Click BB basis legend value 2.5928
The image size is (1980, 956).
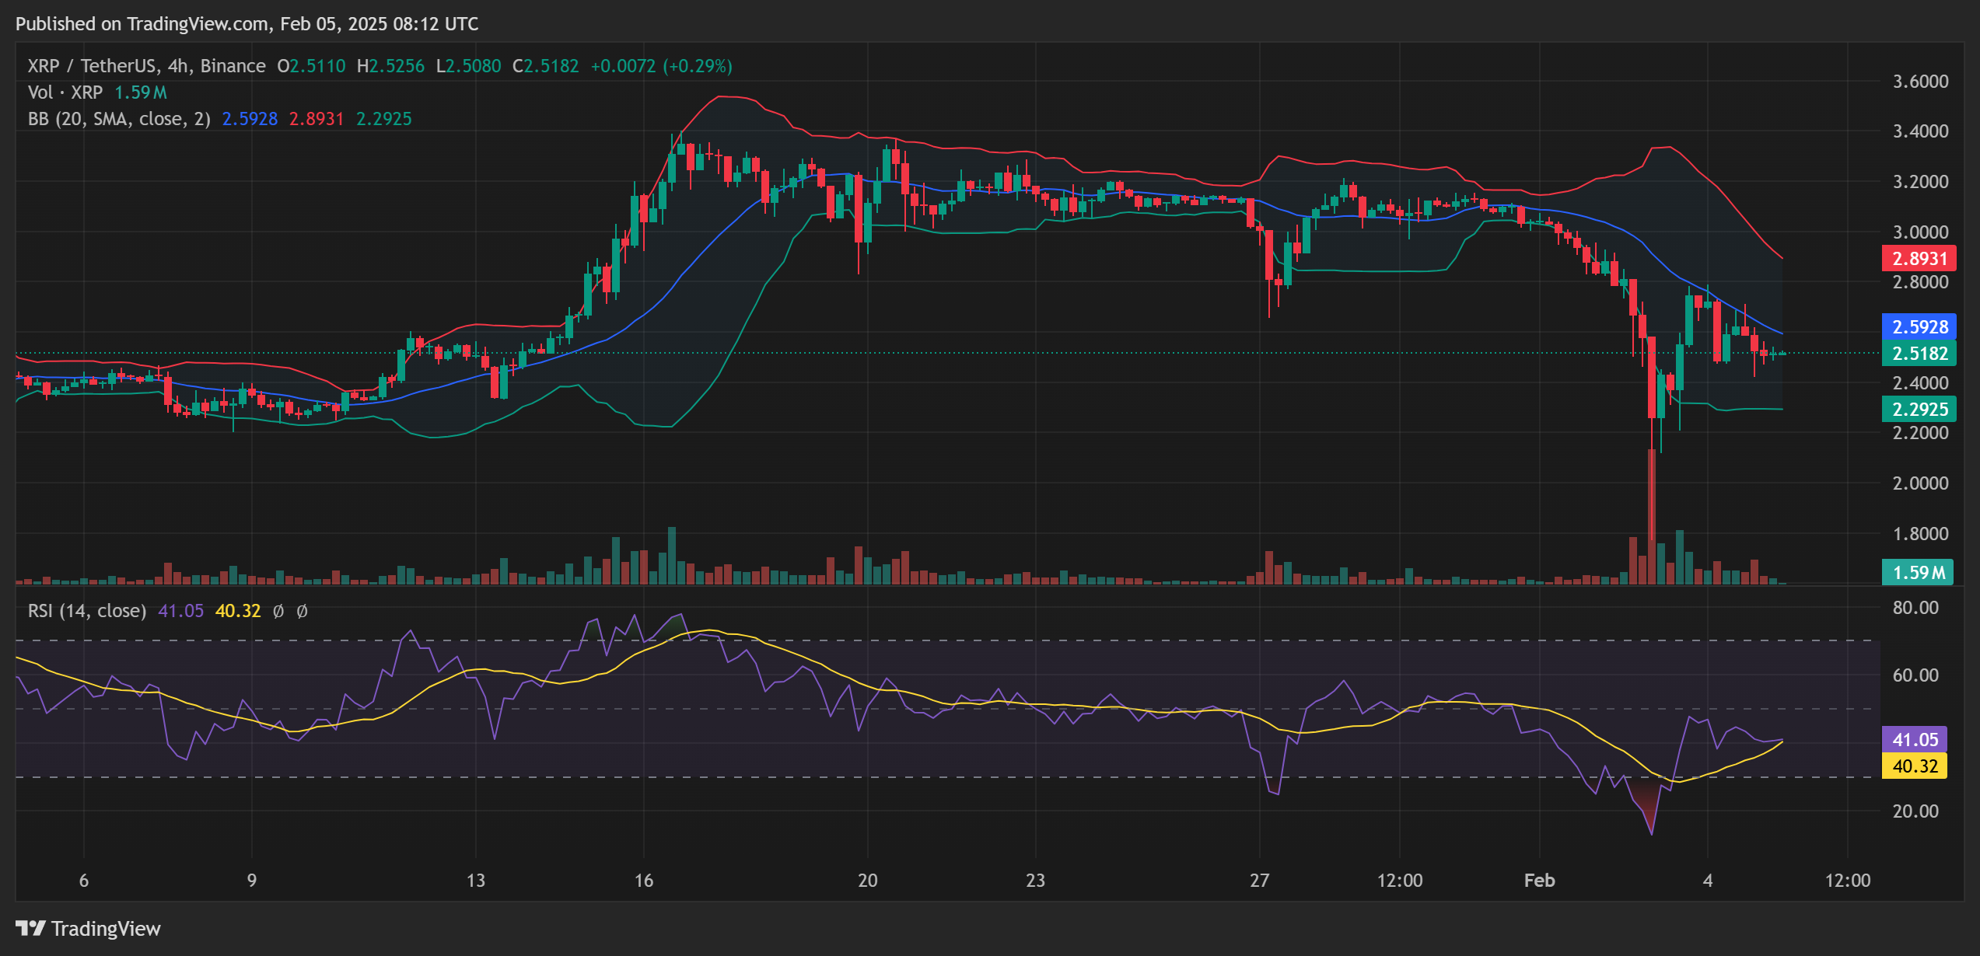(x=250, y=119)
